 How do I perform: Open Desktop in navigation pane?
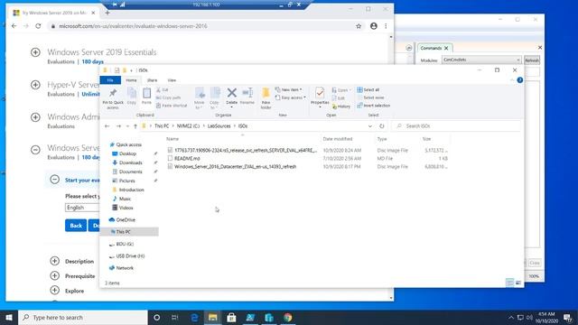(x=127, y=153)
